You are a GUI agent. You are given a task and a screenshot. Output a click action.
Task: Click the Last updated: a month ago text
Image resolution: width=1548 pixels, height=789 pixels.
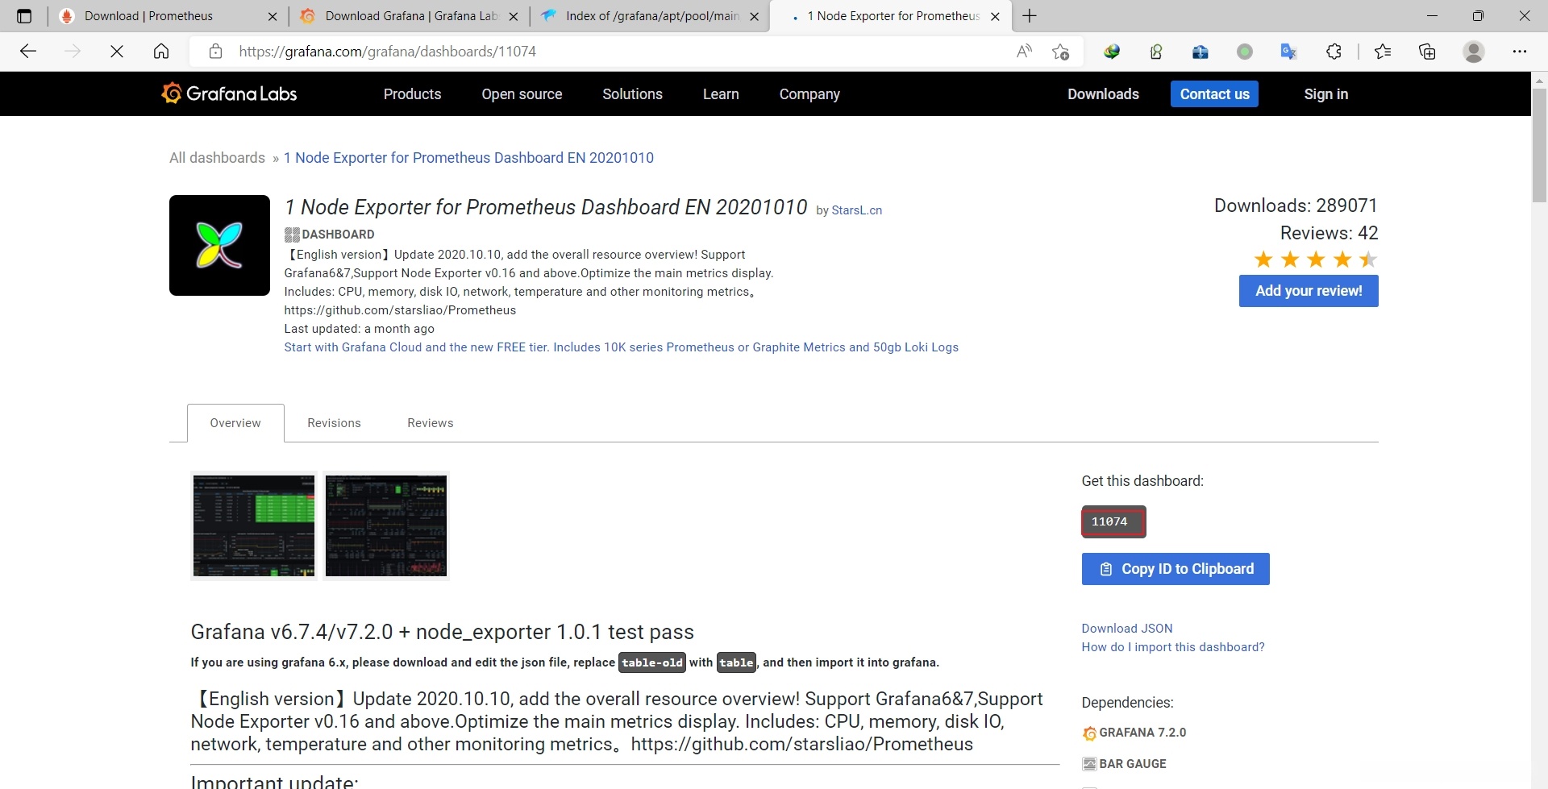click(x=359, y=329)
